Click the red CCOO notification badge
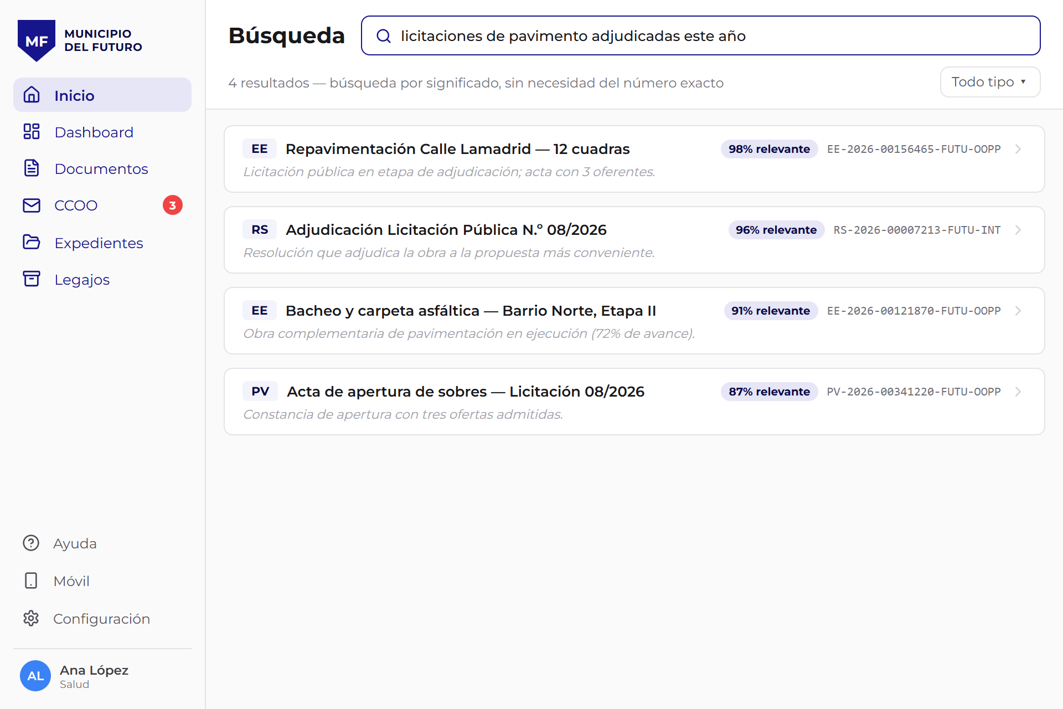The image size is (1063, 709). [173, 205]
